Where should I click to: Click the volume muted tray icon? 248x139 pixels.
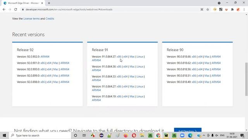pyautogui.click(x=217, y=136)
